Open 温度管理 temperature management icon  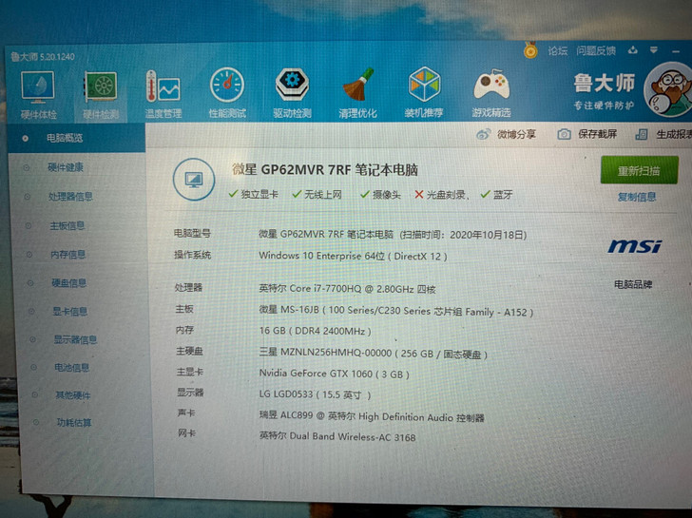coord(163,94)
